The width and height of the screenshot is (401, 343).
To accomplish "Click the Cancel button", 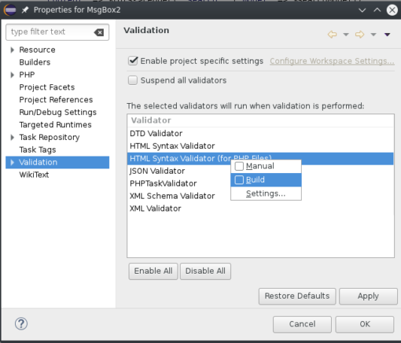I will click(x=302, y=324).
